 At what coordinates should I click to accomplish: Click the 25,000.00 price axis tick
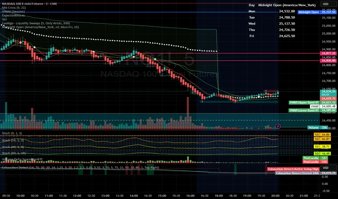click(x=329, y=34)
